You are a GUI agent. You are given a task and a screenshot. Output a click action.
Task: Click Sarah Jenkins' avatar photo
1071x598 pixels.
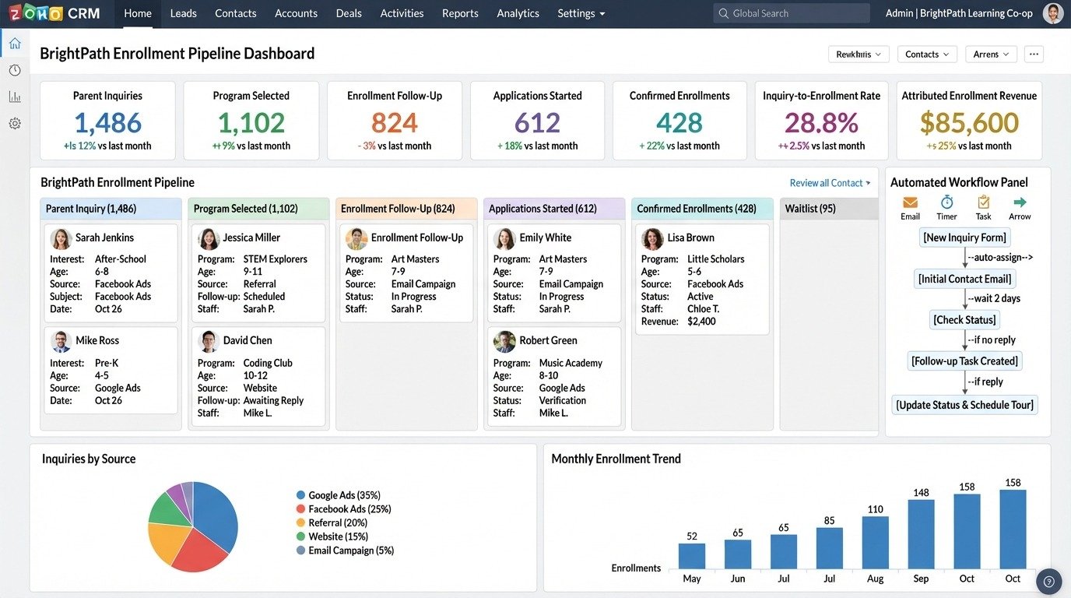[61, 238]
